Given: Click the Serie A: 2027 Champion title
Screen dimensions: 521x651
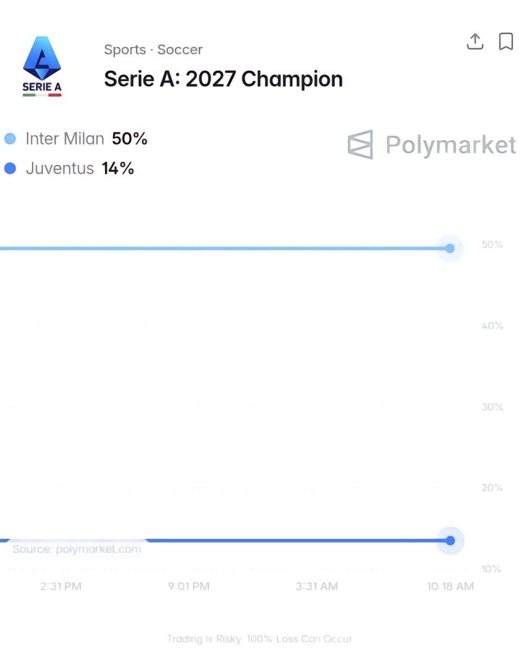Looking at the screenshot, I should 224,79.
